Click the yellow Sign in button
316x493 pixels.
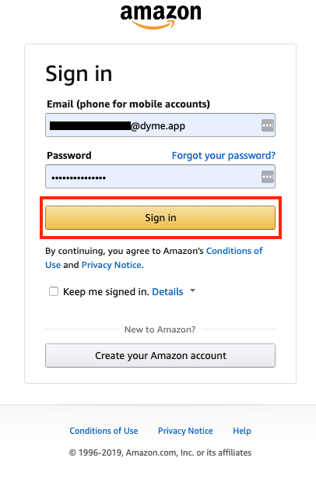pyautogui.click(x=160, y=217)
